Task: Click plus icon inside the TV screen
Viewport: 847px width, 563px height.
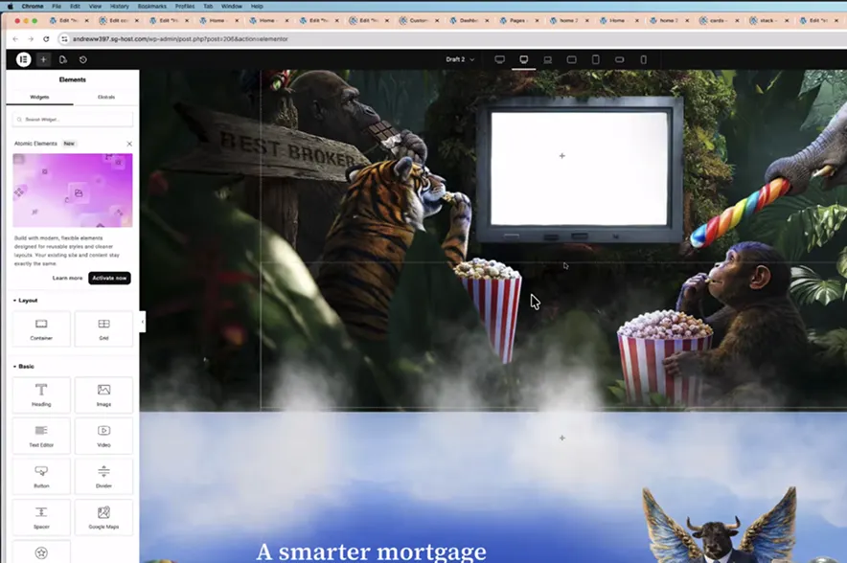Action: [561, 156]
